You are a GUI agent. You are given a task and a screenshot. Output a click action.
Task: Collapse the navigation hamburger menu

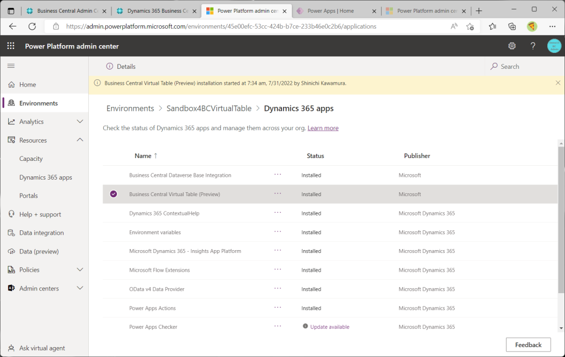coord(11,66)
